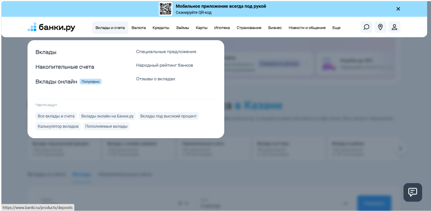Open the Ипотека menu item

coord(222,28)
